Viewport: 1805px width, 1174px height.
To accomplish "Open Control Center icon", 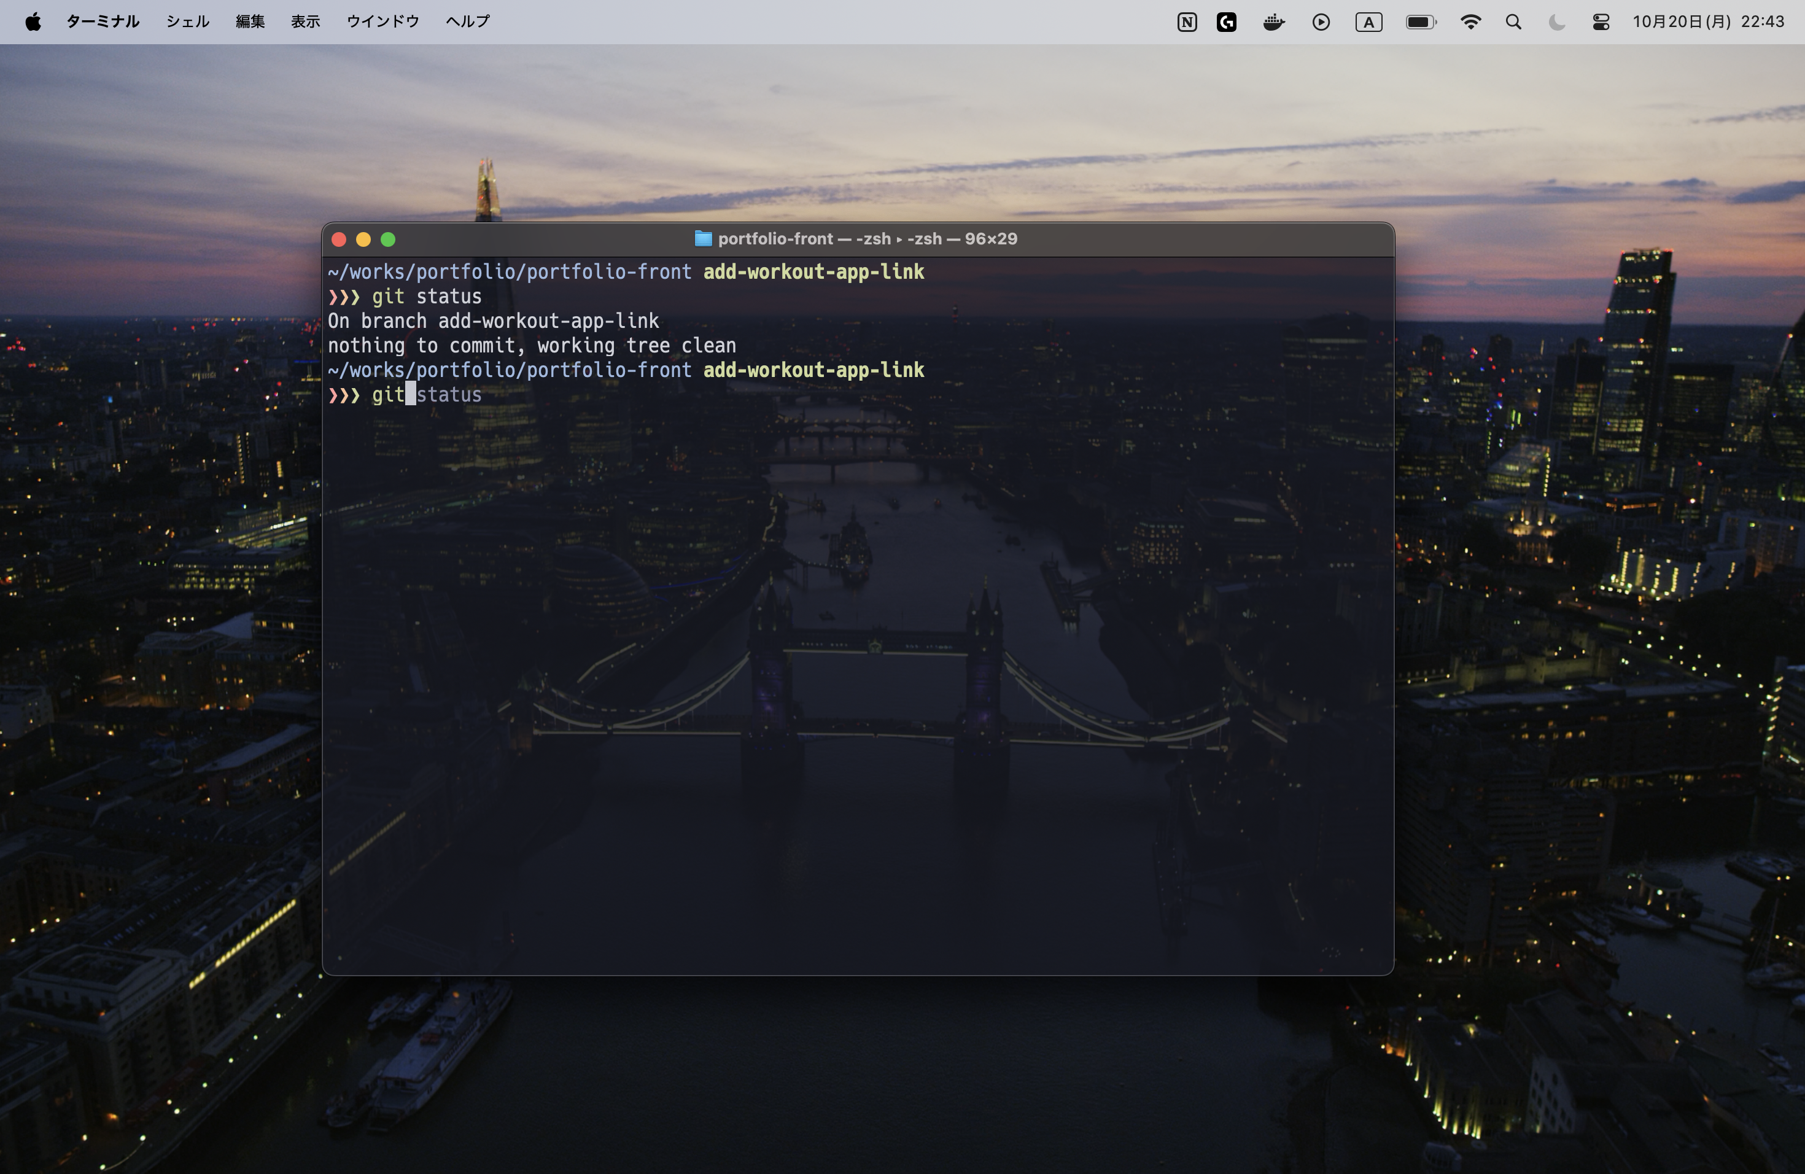I will (x=1600, y=23).
